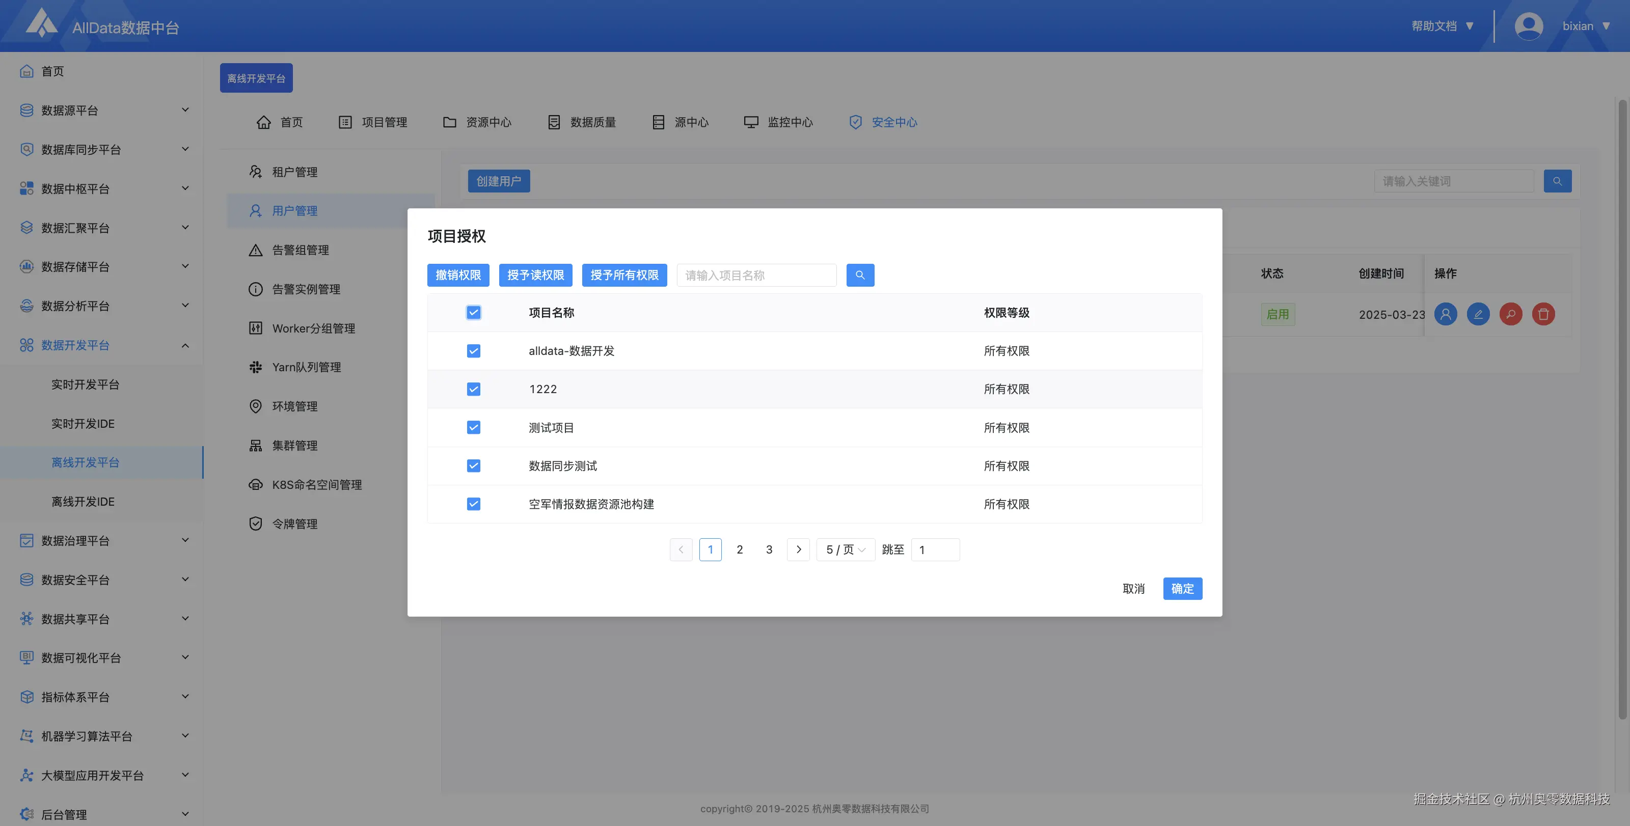Uncheck the alldata-数据开发 project checkbox
This screenshot has height=826, width=1630.
[x=473, y=351]
